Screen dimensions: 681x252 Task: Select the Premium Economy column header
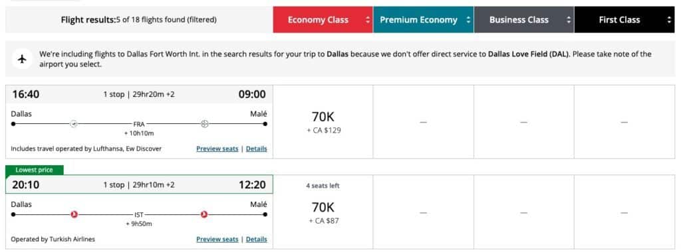(424, 19)
